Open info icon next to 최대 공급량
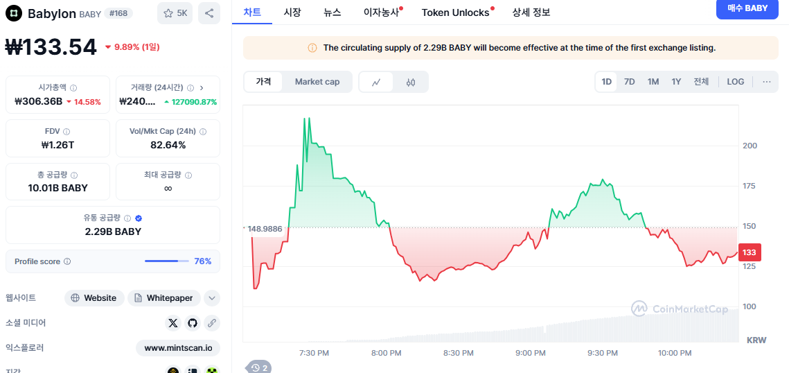This screenshot has height=373, width=789. pyautogui.click(x=188, y=175)
